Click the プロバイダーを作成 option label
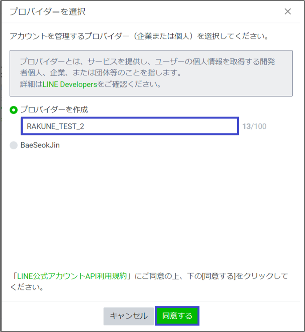This screenshot has width=305, height=332. pyautogui.click(x=54, y=110)
